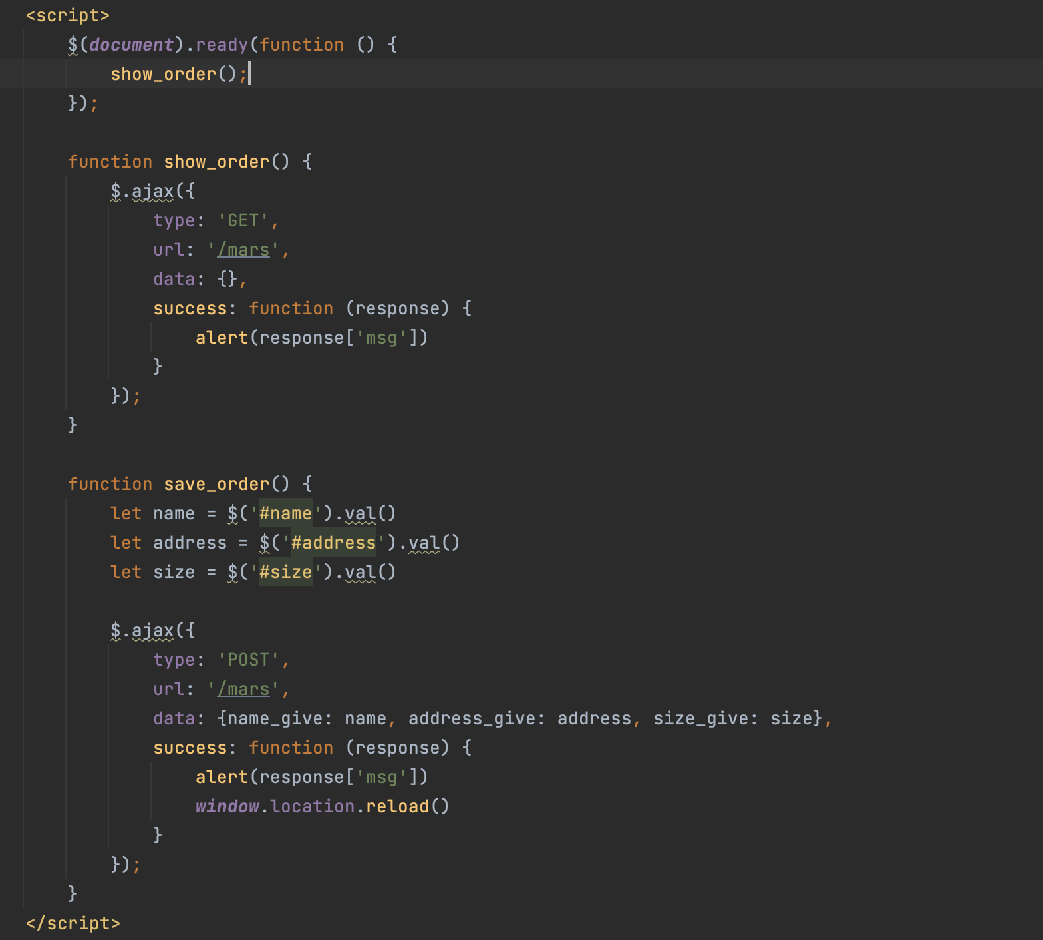The width and height of the screenshot is (1043, 940).
Task: Click 'alert' inside the show_order function
Action: click(222, 338)
